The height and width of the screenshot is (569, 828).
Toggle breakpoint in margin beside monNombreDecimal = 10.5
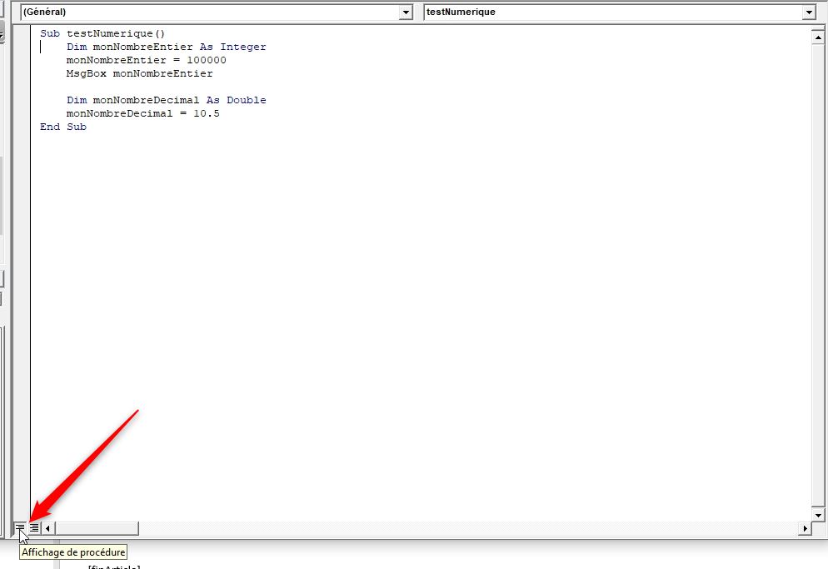22,113
